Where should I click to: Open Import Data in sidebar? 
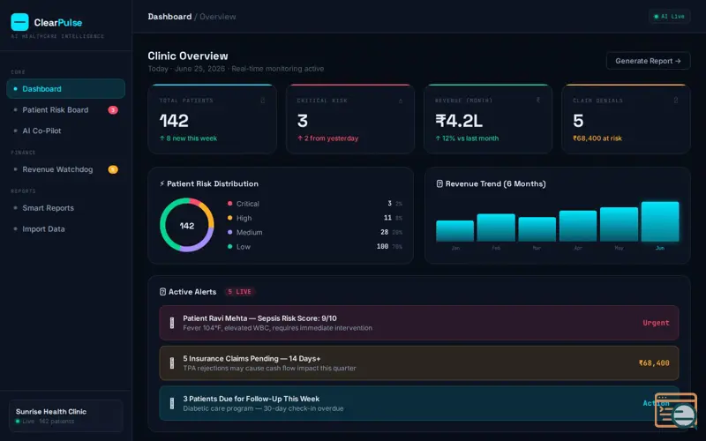click(65, 228)
